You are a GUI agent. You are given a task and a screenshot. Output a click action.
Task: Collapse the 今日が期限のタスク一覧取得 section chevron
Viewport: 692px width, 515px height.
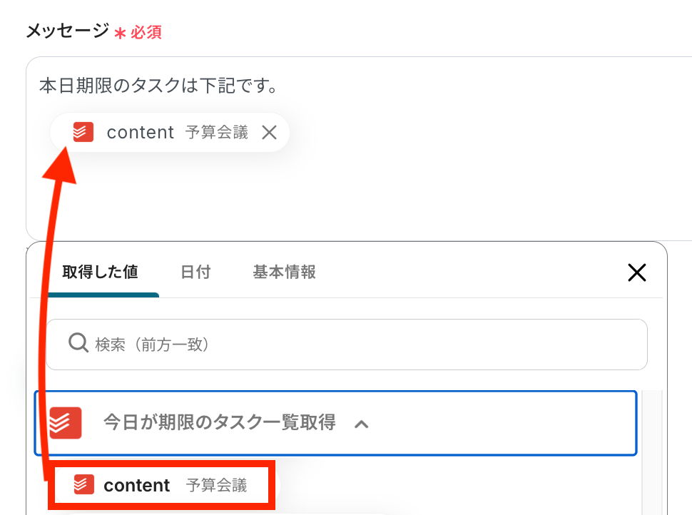(362, 424)
